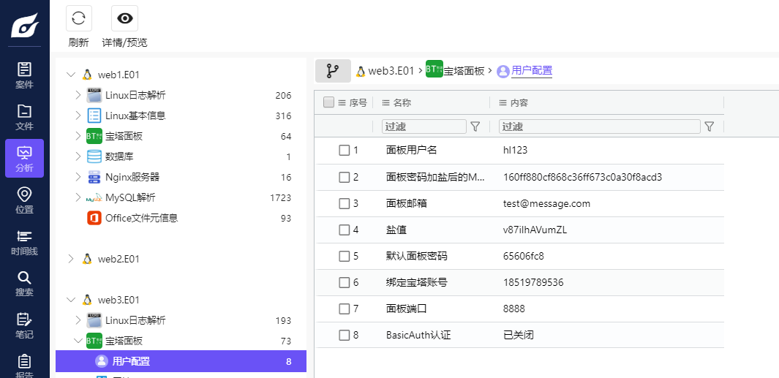This screenshot has width=779, height=378.
Task: Select Office文件元信息 in the tree
Action: 141,218
